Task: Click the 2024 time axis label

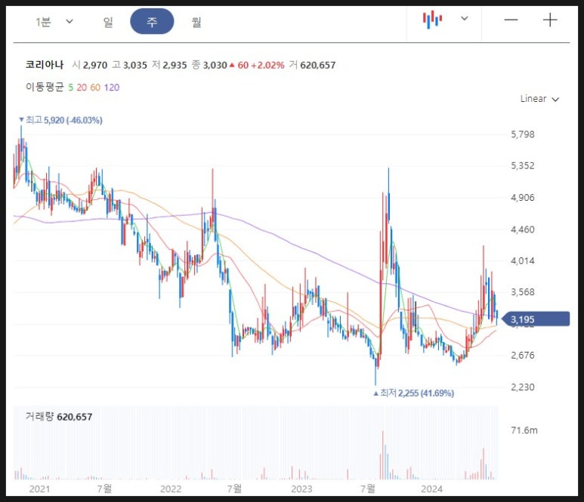Action: tap(431, 488)
